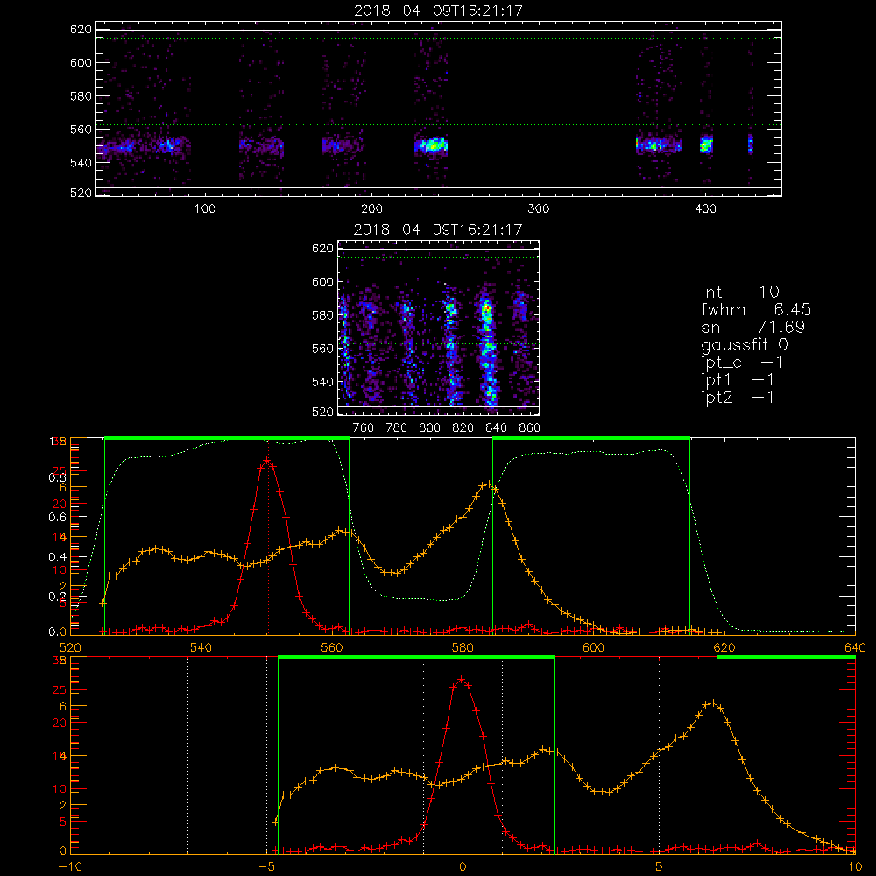Click the orange '640' x-axis label
The height and width of the screenshot is (876, 876).
[x=855, y=647]
